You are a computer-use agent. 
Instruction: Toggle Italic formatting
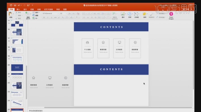[48, 17]
